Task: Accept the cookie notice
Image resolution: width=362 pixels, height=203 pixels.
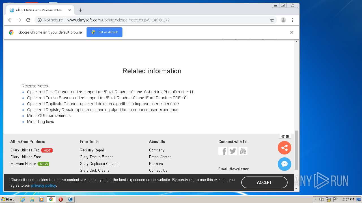Action: 264,182
